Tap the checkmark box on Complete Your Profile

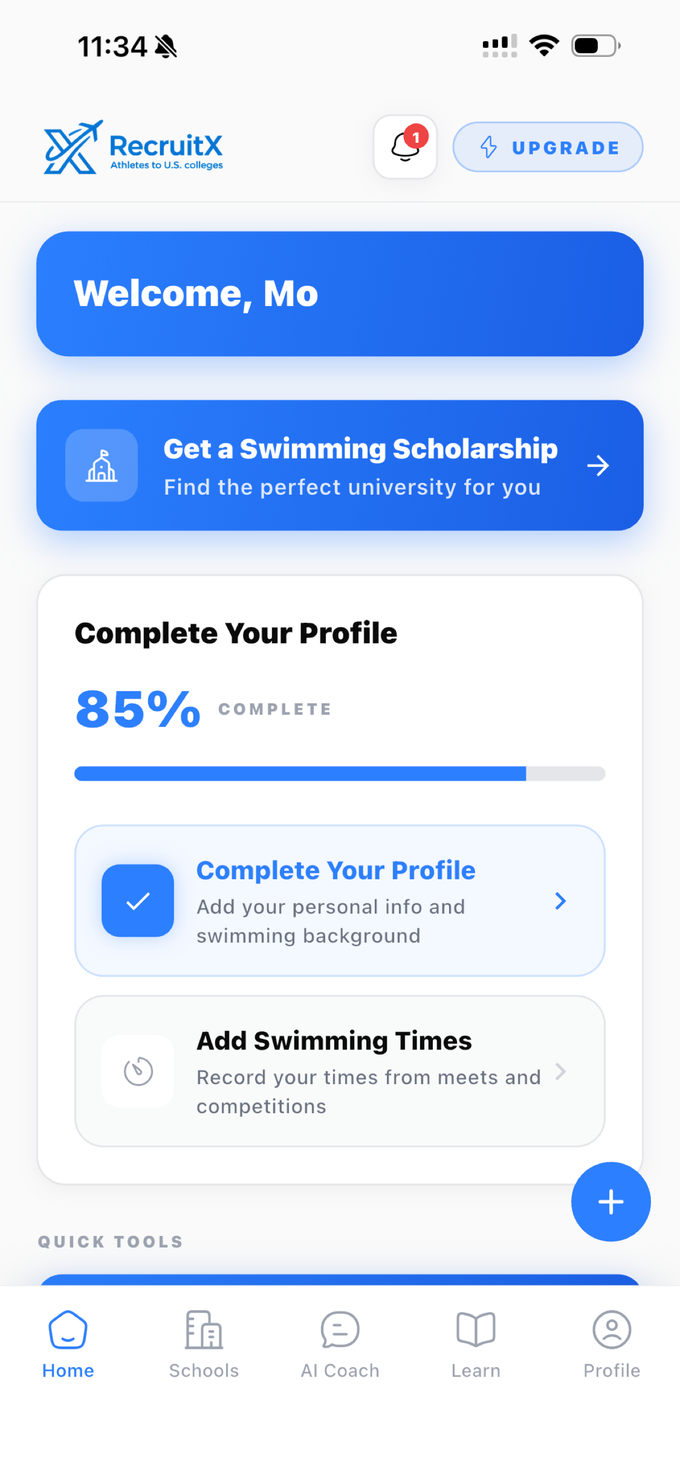pos(138,901)
